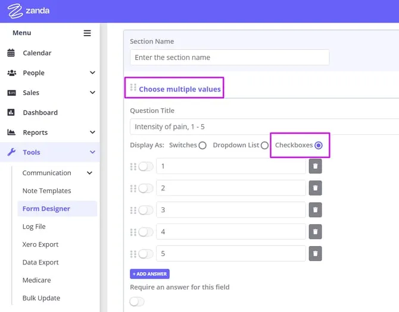The height and width of the screenshot is (312, 399).
Task: Click the answer field containing 5
Action: [x=231, y=253]
